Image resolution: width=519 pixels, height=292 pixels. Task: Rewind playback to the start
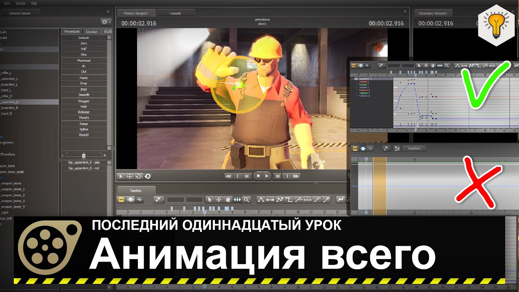(228, 176)
